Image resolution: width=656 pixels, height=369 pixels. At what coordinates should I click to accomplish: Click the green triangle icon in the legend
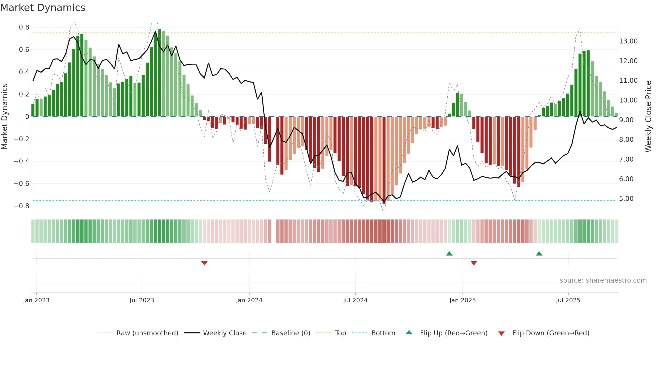click(409, 332)
